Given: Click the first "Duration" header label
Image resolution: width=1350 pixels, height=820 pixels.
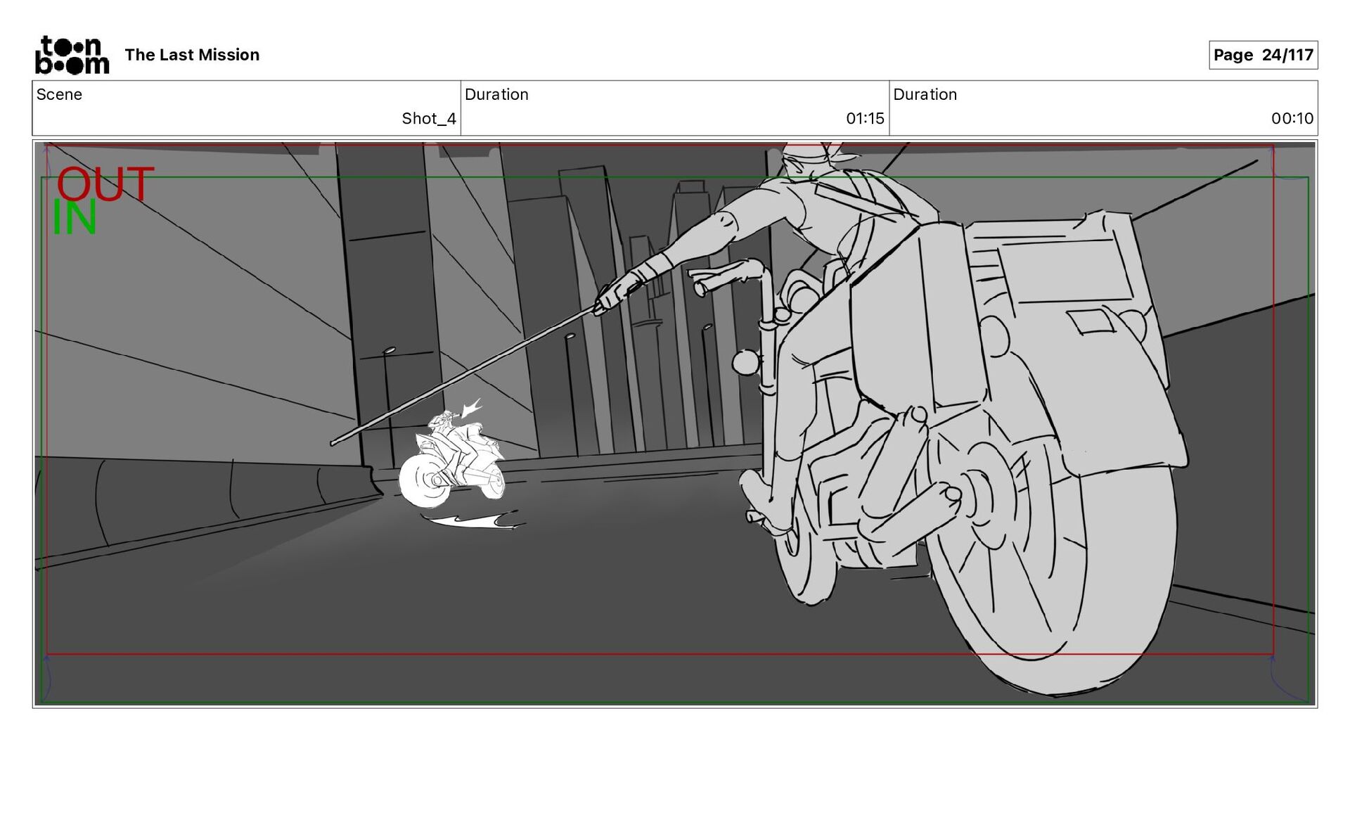Looking at the screenshot, I should click(x=496, y=94).
